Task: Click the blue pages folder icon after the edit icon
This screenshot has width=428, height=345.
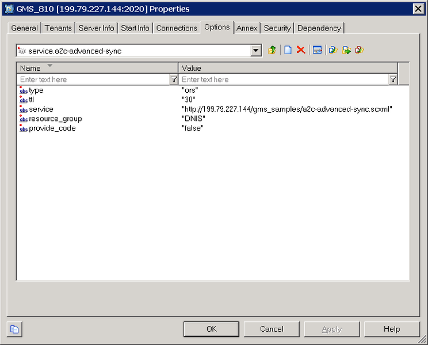Action: 333,51
